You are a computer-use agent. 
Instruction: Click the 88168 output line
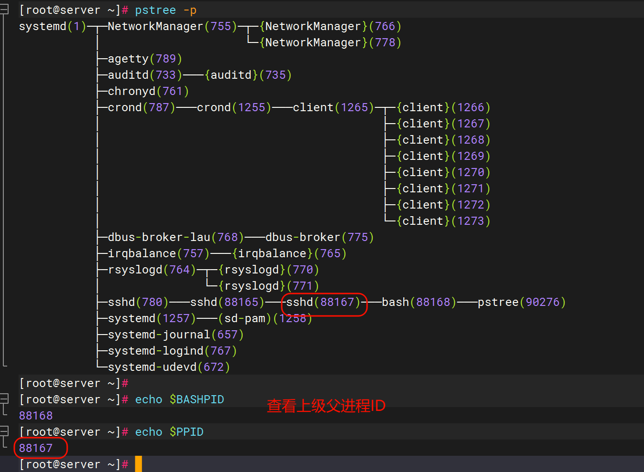(36, 415)
